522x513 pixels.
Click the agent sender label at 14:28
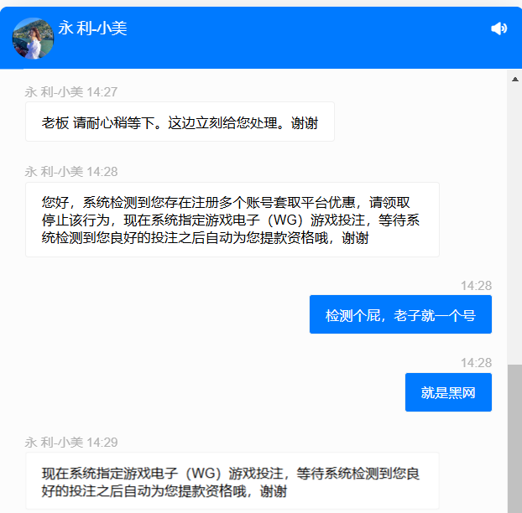[x=71, y=172]
